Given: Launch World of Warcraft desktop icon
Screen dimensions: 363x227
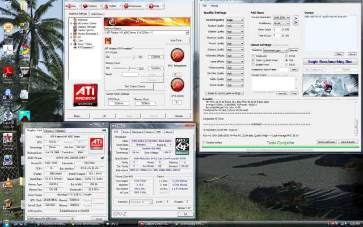Looking at the screenshot, I should coord(8,204).
